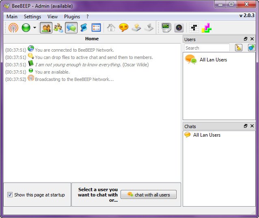Close the Users panel
Image resolution: width=259 pixels, height=218 pixels.
252,39
